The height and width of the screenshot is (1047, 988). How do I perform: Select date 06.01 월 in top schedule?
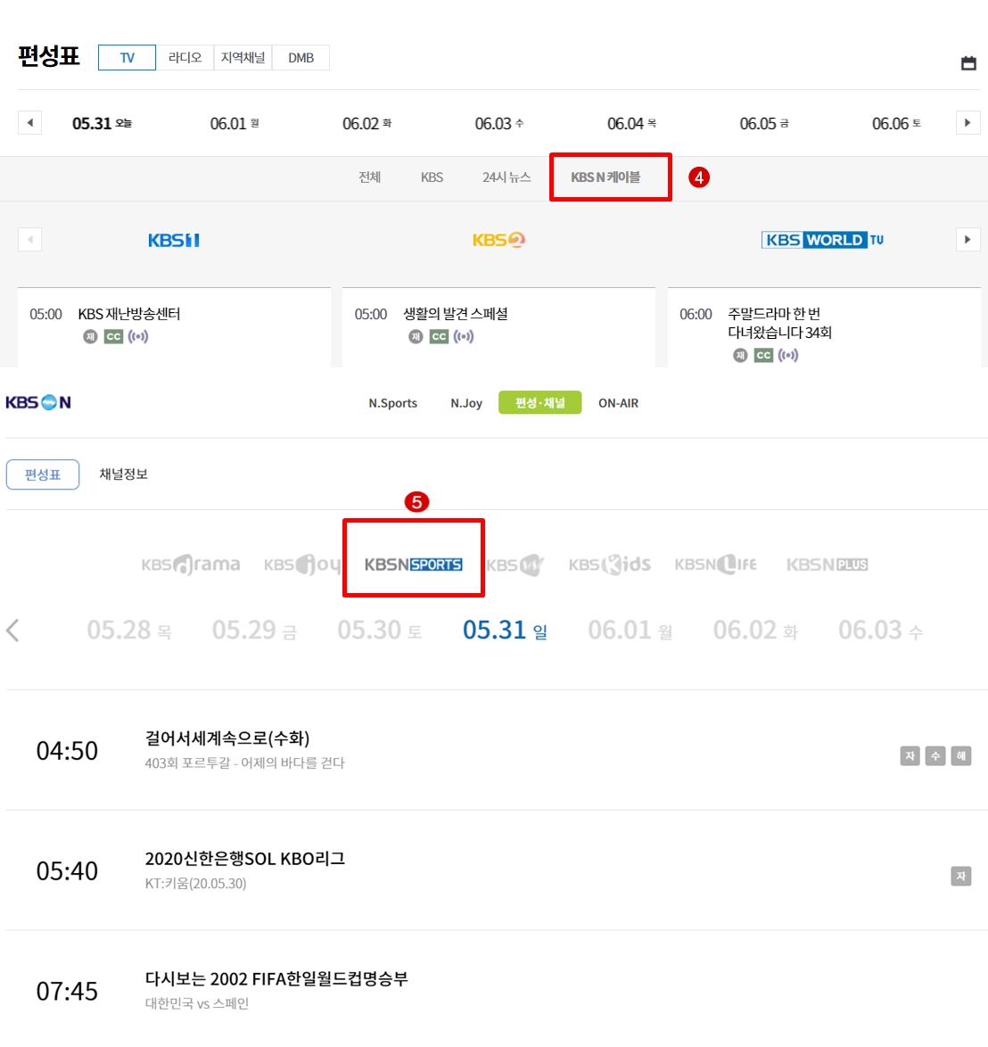coord(235,124)
